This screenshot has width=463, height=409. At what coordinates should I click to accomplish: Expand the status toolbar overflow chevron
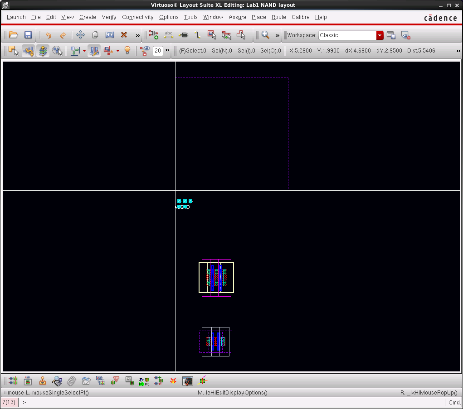458,51
